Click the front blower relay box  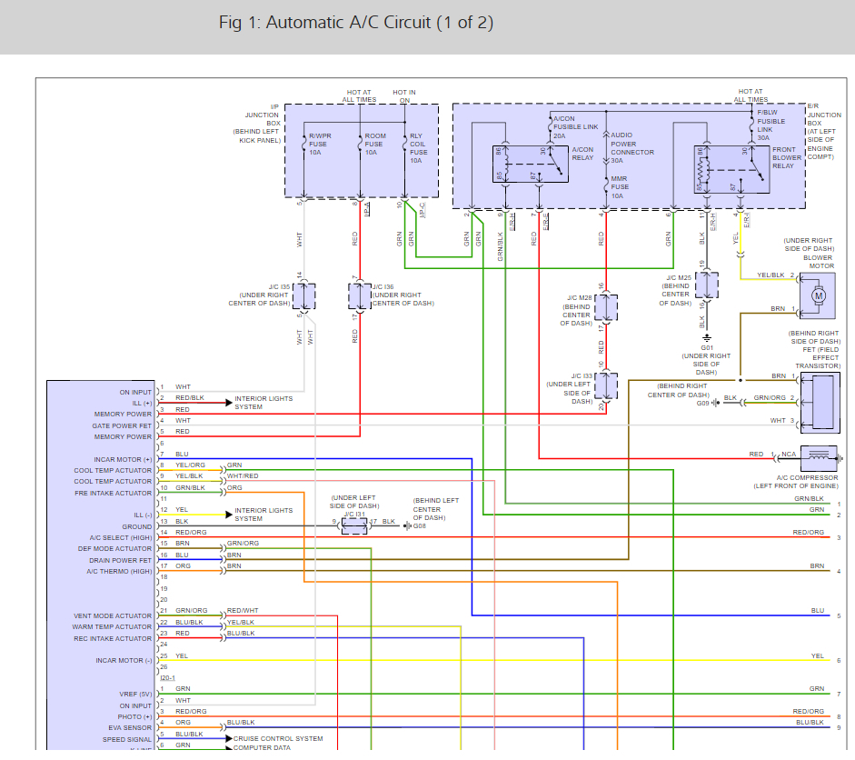731,169
